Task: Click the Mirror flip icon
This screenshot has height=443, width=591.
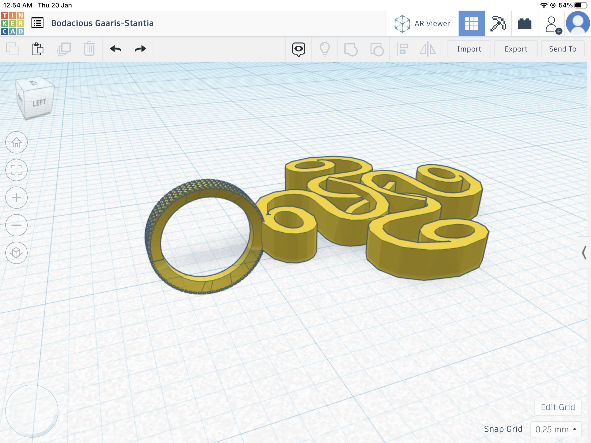Action: coord(428,49)
